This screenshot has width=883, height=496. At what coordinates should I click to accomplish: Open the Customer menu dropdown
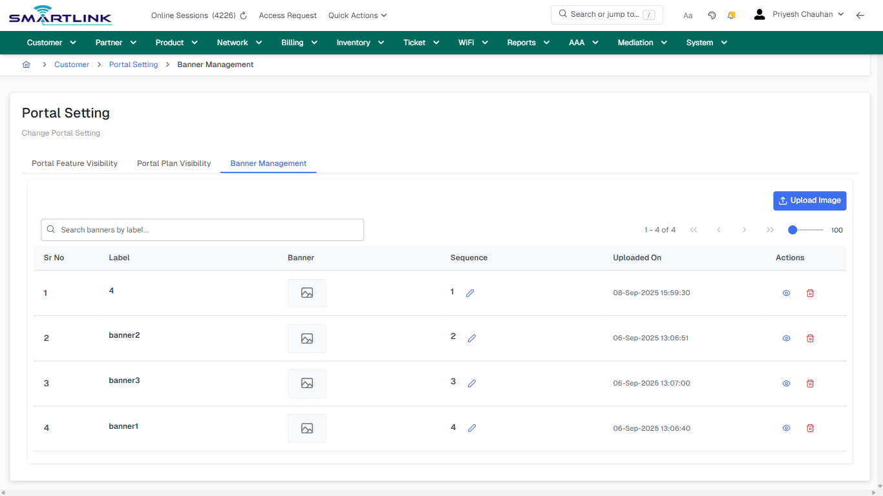(x=50, y=42)
